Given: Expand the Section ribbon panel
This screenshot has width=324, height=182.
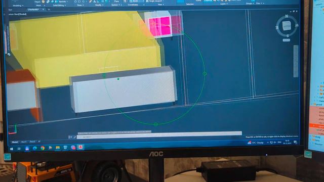Looking at the screenshot, I should pos(115,5).
